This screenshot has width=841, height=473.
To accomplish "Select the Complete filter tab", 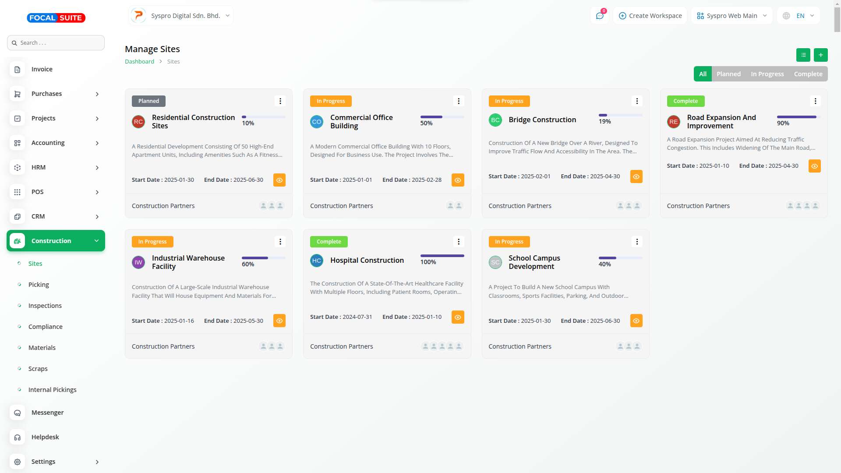I will pyautogui.click(x=808, y=74).
